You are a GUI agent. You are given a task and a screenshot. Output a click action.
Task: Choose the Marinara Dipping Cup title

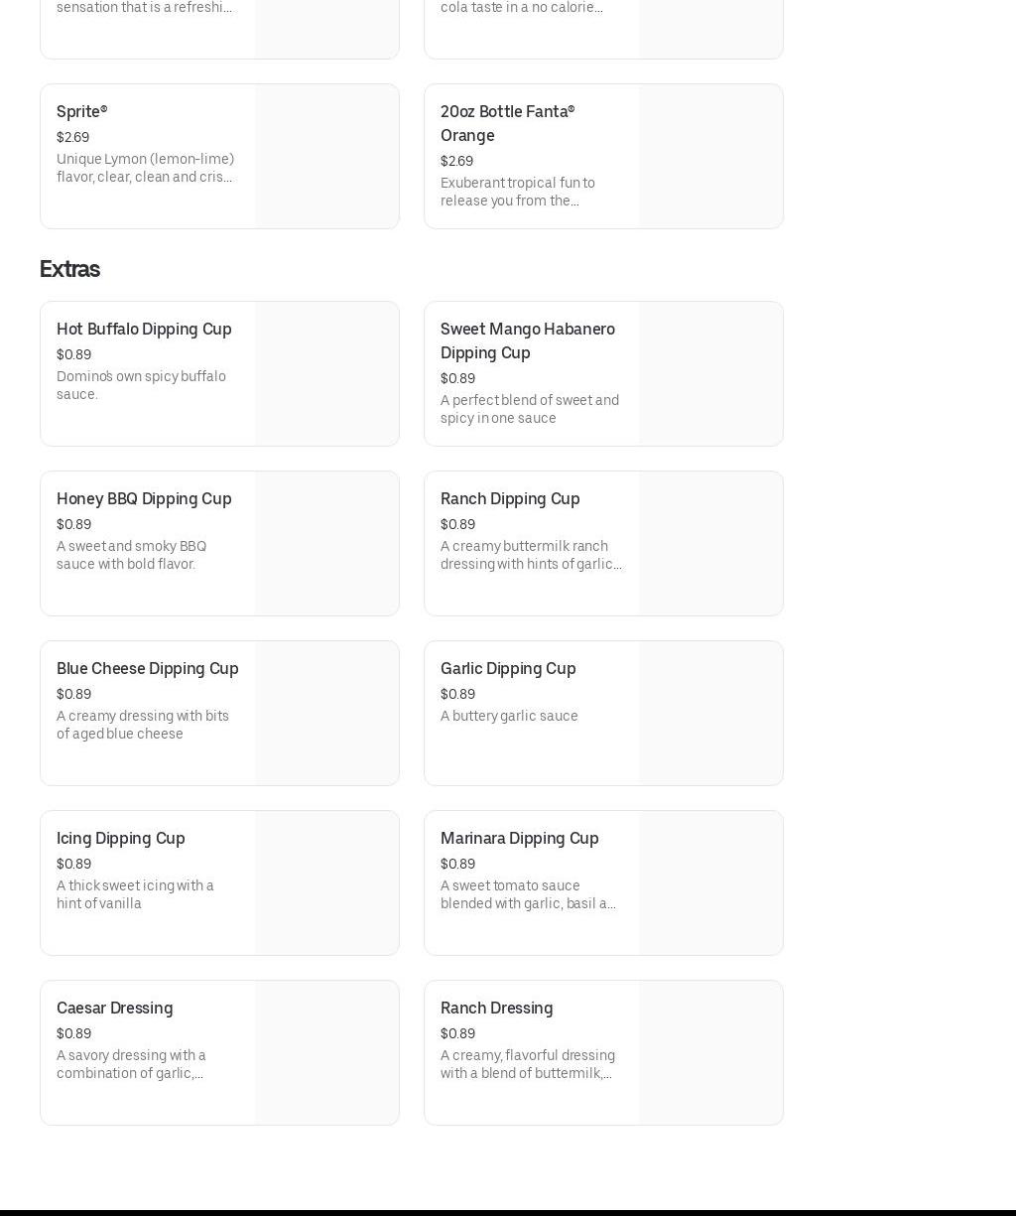(x=519, y=839)
